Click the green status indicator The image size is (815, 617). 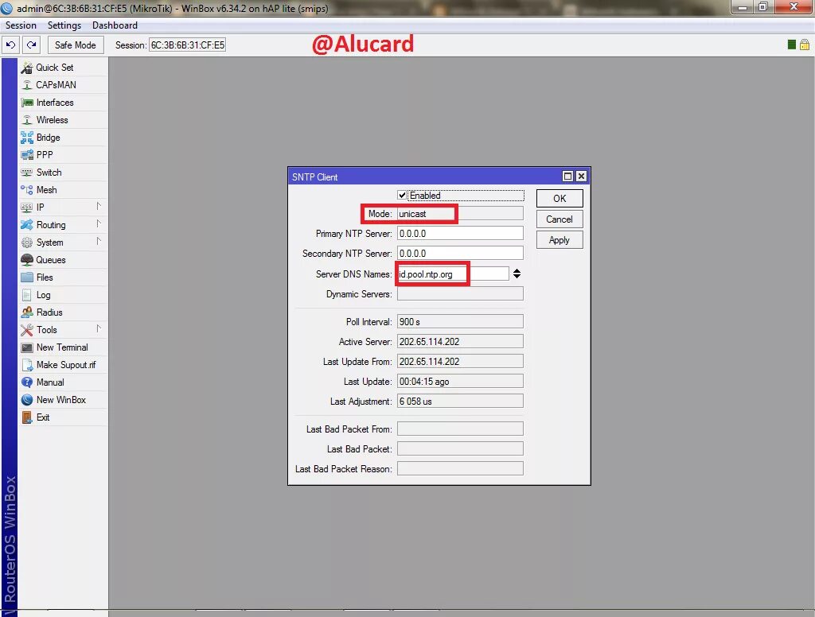pyautogui.click(x=792, y=45)
